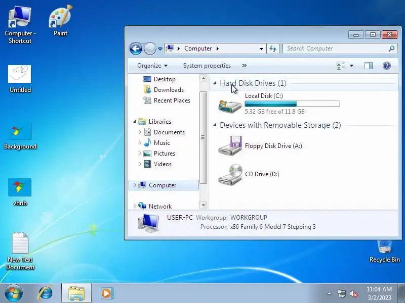Select Desktop in the navigation pane

pyautogui.click(x=165, y=79)
